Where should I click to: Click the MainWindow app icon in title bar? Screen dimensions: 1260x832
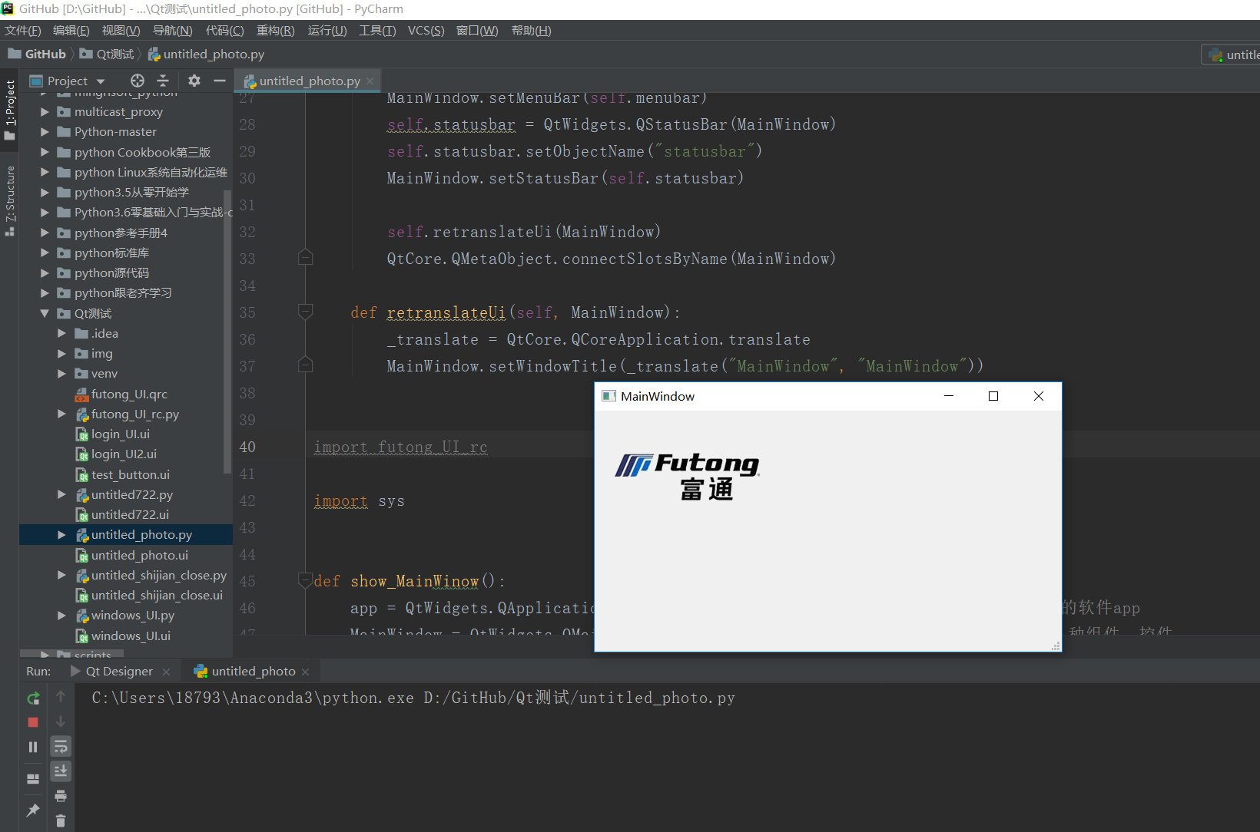609,396
